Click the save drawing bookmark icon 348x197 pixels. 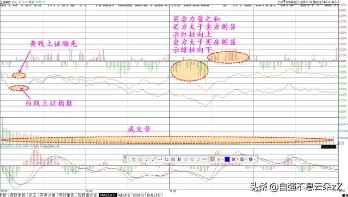pos(242,159)
